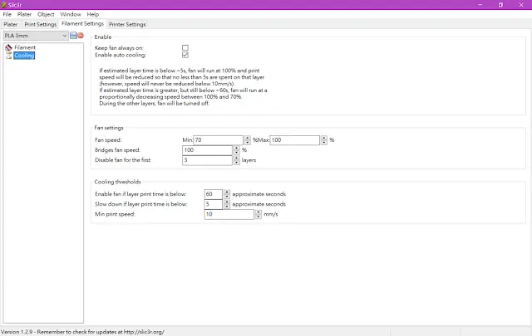Click Enable fan if layer time below field

[x=214, y=194]
